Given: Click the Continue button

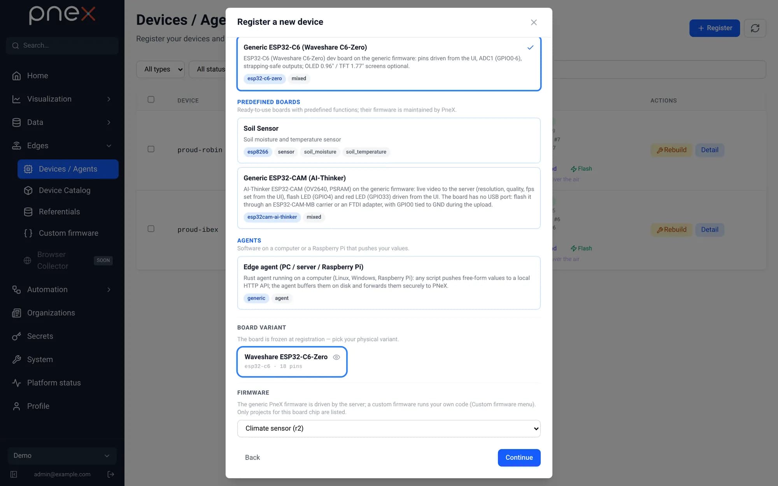Looking at the screenshot, I should pos(519,458).
